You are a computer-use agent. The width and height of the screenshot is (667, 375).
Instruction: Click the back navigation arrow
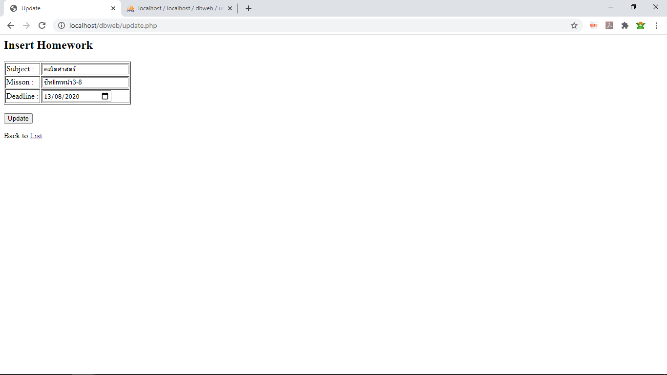(x=10, y=25)
